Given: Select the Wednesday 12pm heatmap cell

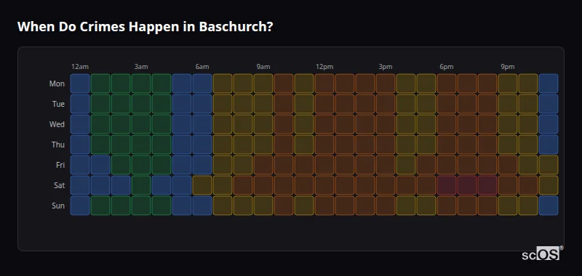Looking at the screenshot, I should point(324,124).
